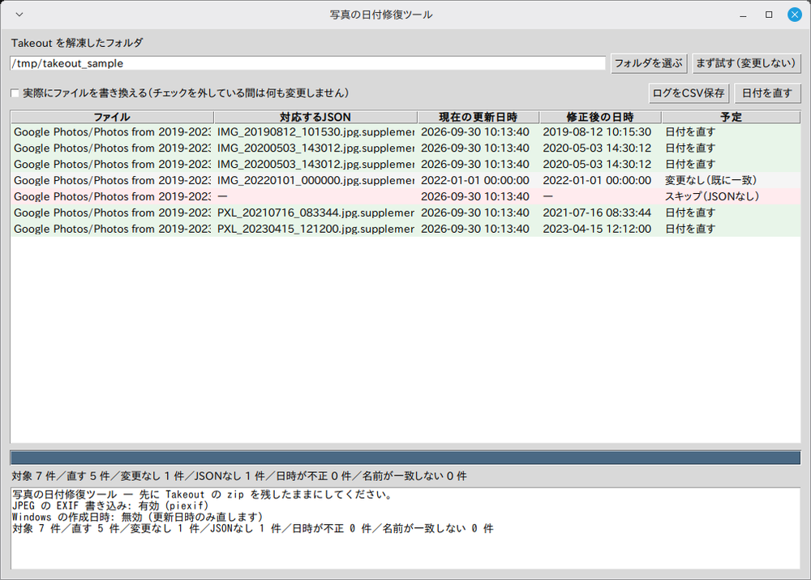This screenshot has width=811, height=580.
Task: Select the PXL_20230415_121200.jpg JSON cell
Action: 315,229
